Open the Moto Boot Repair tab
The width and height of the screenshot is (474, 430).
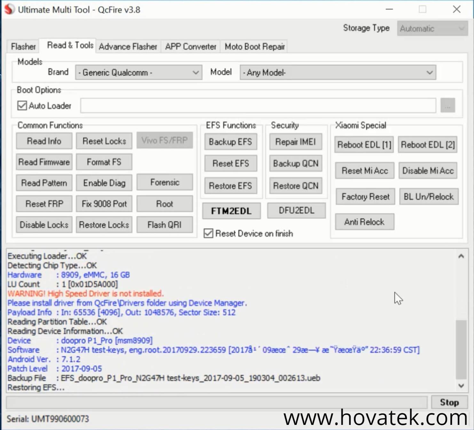click(255, 47)
